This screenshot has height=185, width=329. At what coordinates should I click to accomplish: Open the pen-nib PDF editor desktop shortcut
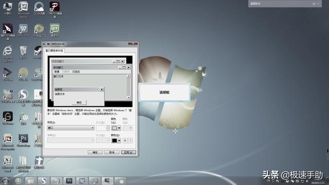[x=8, y=31]
